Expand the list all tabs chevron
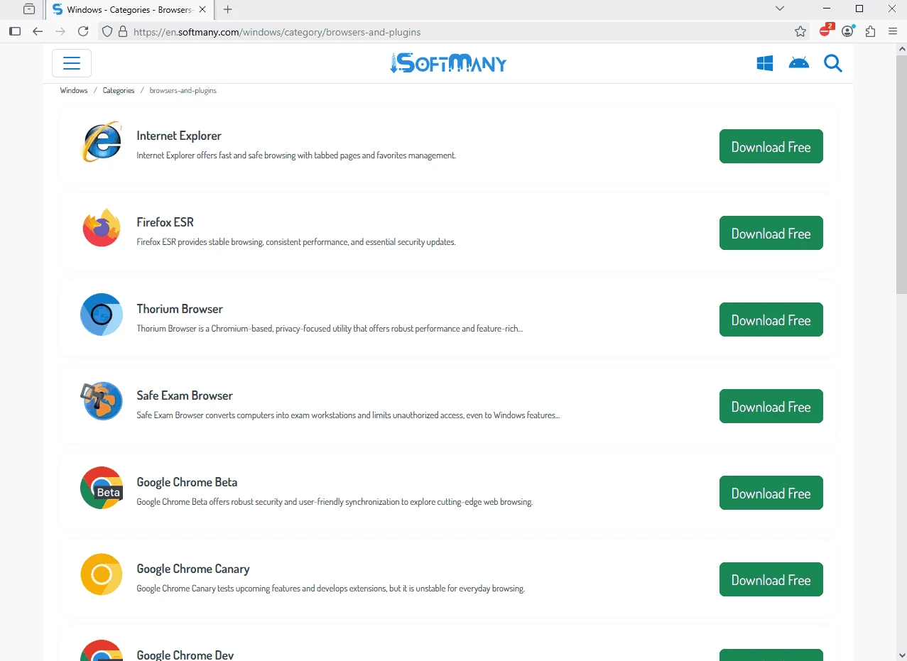 pos(780,9)
